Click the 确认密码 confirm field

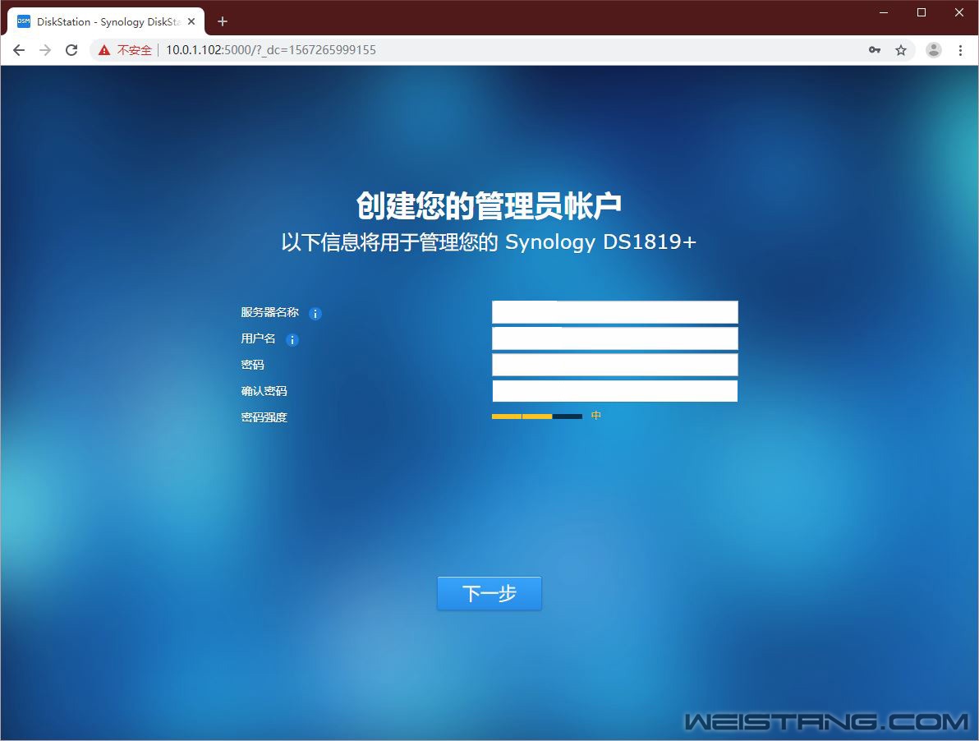(614, 391)
